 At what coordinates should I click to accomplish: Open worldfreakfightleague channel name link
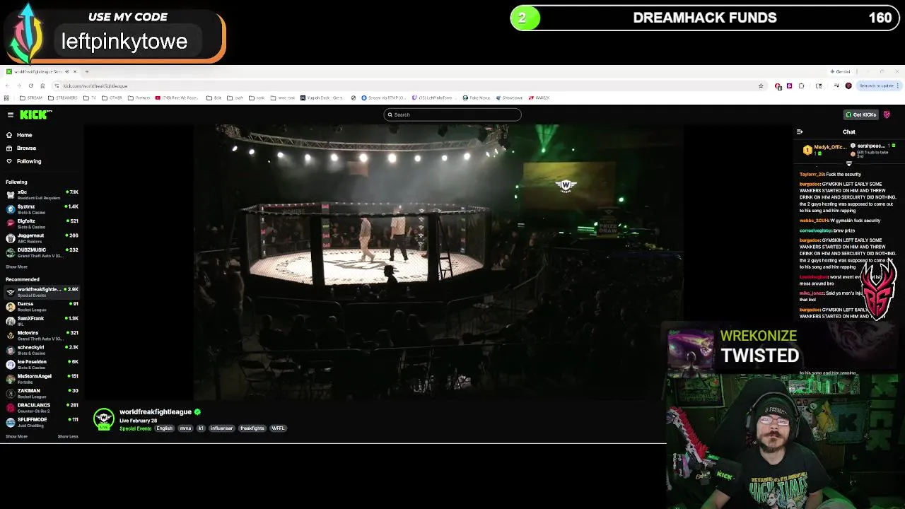(156, 412)
